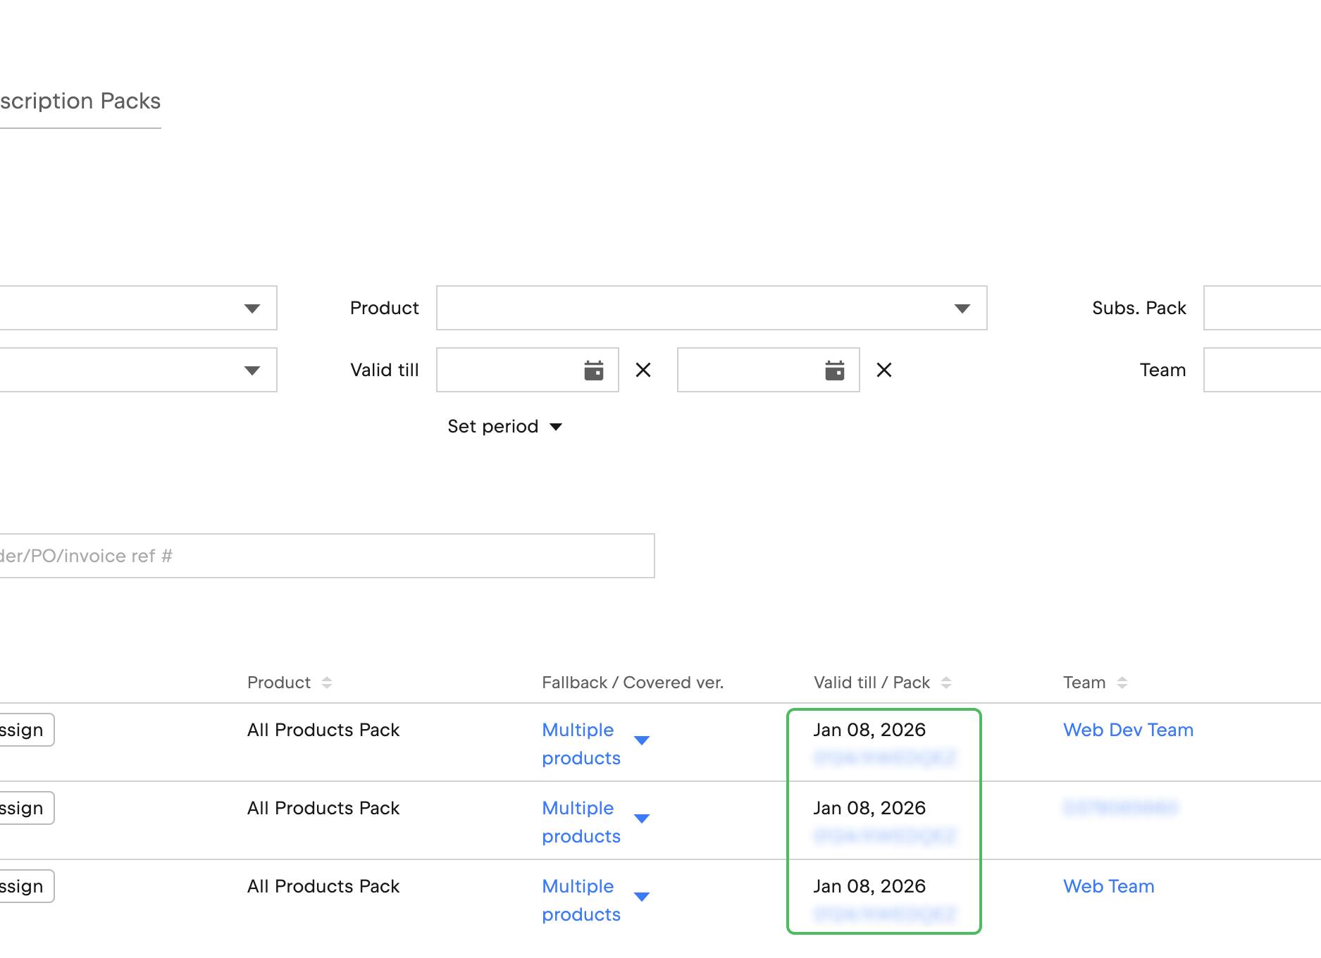
Task: Open the Team filter dropdown
Action: click(x=1261, y=370)
